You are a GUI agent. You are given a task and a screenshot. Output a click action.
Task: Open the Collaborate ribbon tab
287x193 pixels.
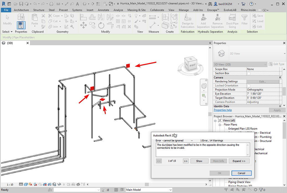pos(157,10)
